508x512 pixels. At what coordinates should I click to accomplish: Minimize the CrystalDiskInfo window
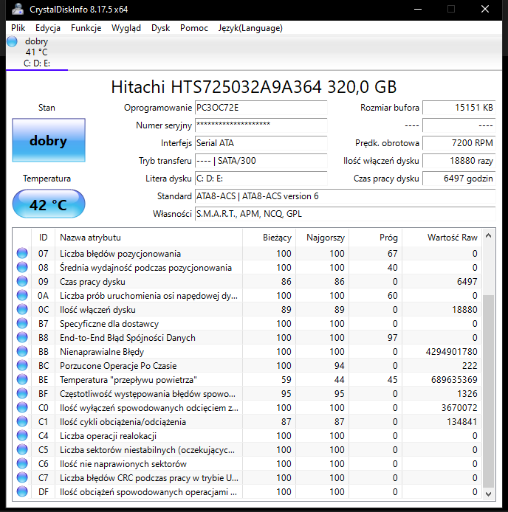[x=418, y=9]
